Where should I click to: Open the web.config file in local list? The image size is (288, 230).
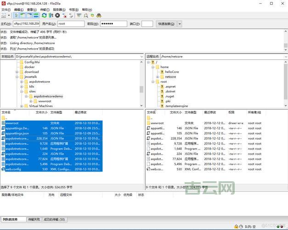(13, 169)
